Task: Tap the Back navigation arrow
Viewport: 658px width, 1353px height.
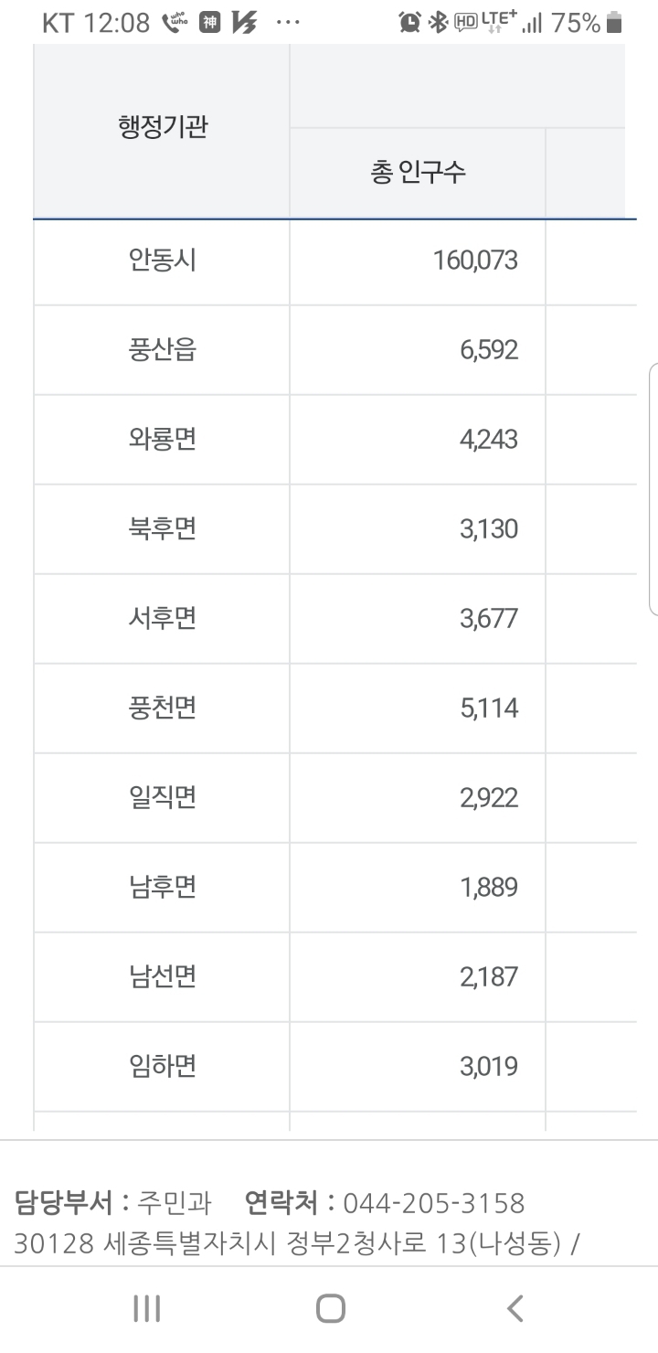Action: pos(515,1308)
